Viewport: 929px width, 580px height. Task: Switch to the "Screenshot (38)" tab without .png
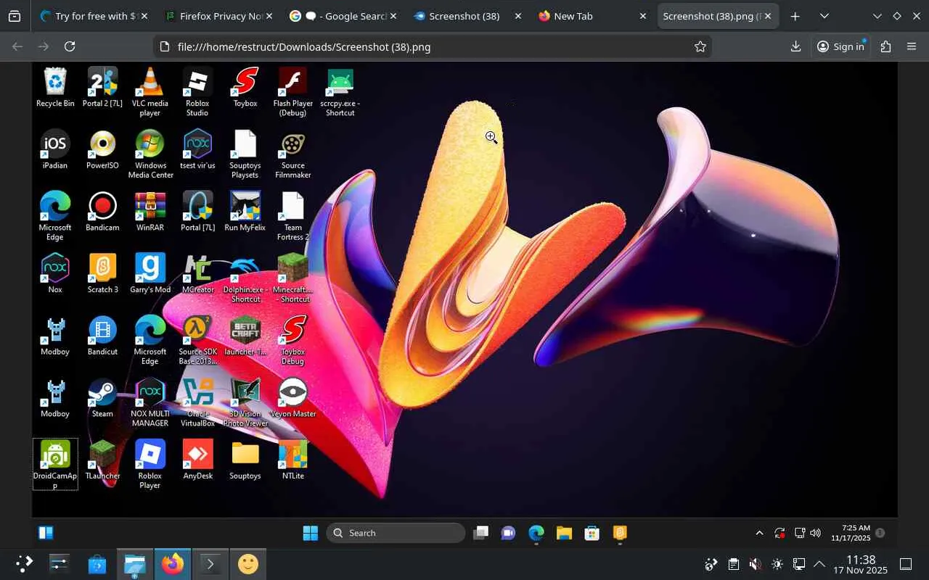click(468, 16)
